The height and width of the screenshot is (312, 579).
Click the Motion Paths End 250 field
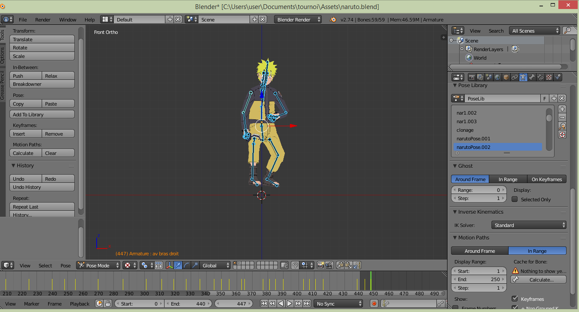coord(479,279)
